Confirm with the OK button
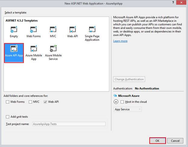 [158, 141]
